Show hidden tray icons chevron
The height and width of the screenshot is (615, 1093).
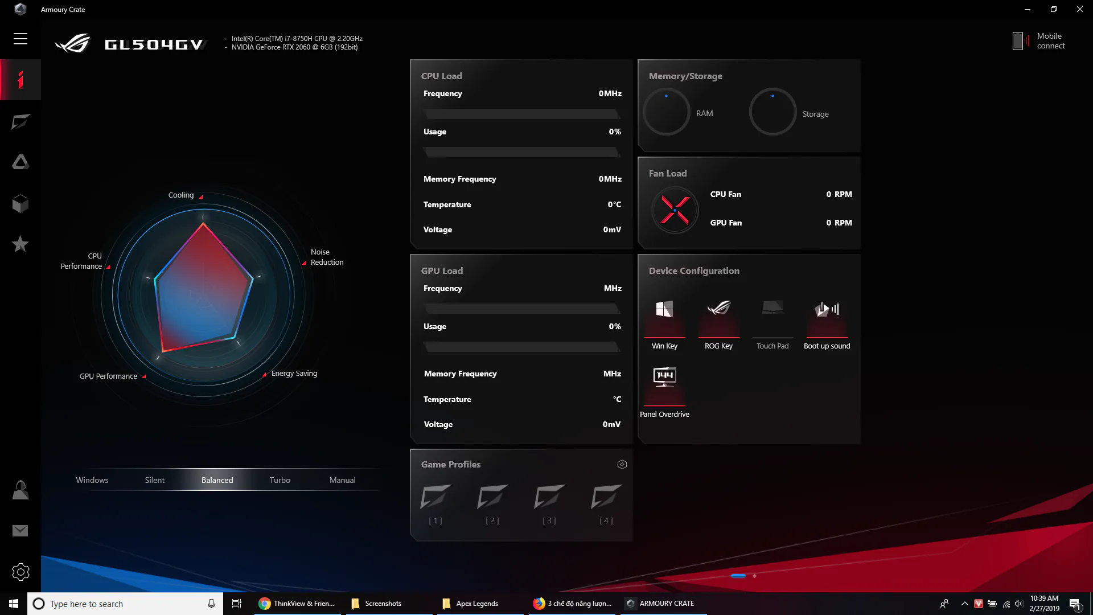click(x=964, y=604)
